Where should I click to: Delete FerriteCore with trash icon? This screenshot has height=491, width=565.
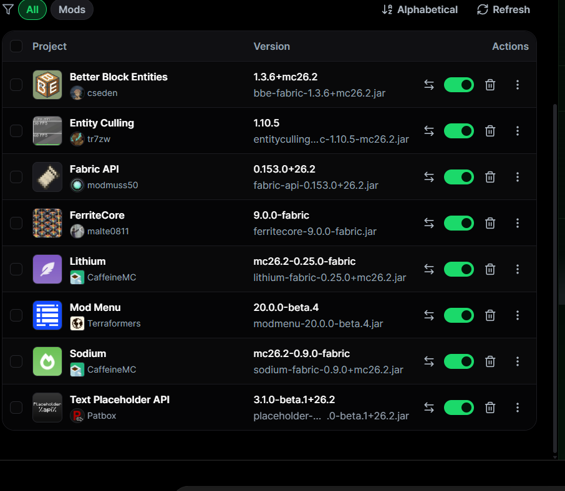(x=490, y=223)
